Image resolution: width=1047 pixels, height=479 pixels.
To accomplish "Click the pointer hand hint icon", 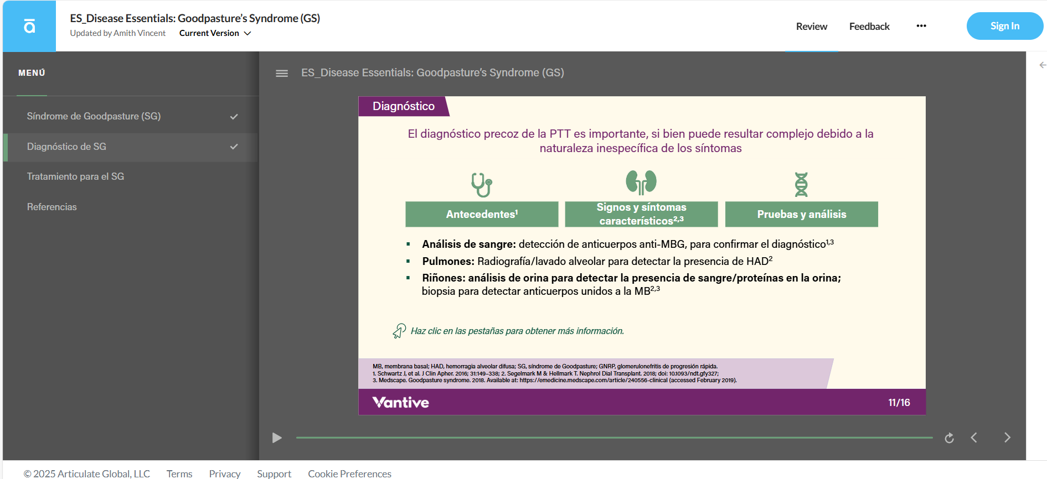I will click(x=399, y=331).
